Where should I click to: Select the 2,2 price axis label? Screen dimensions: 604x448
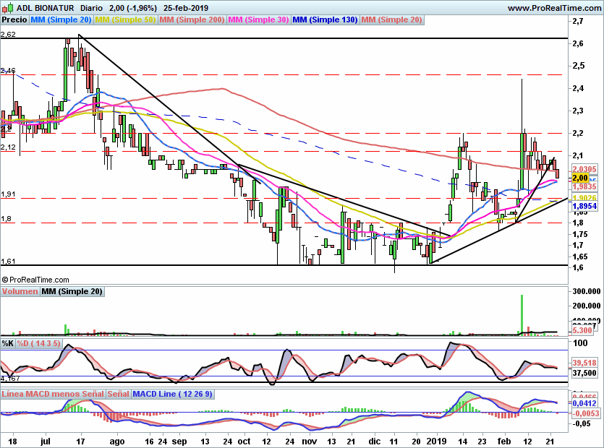[x=578, y=133]
